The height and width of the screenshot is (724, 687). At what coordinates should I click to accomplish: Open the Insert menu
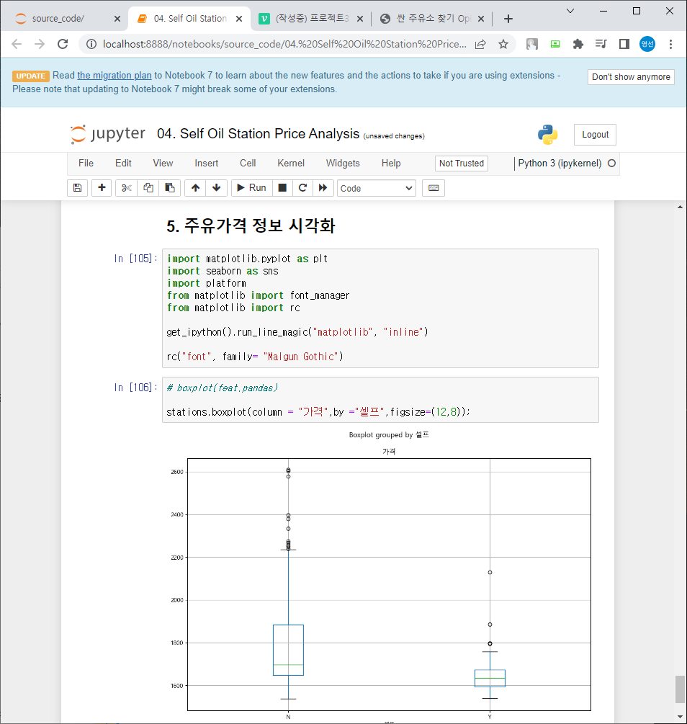tap(207, 164)
